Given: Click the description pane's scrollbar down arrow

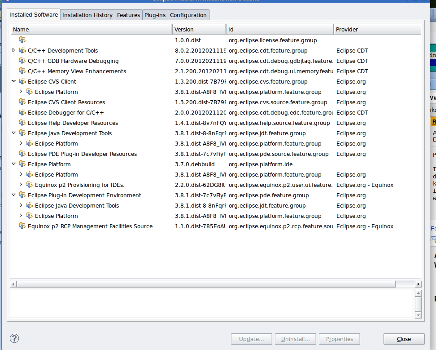Looking at the screenshot, I should (x=418, y=315).
